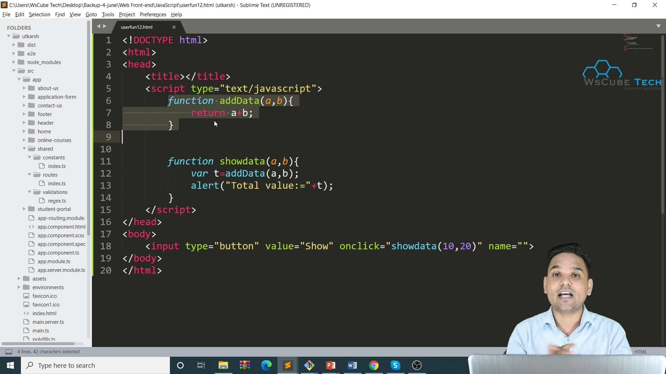This screenshot has width=666, height=374.
Task: Close the userfun12.html tab
Action: [x=174, y=27]
